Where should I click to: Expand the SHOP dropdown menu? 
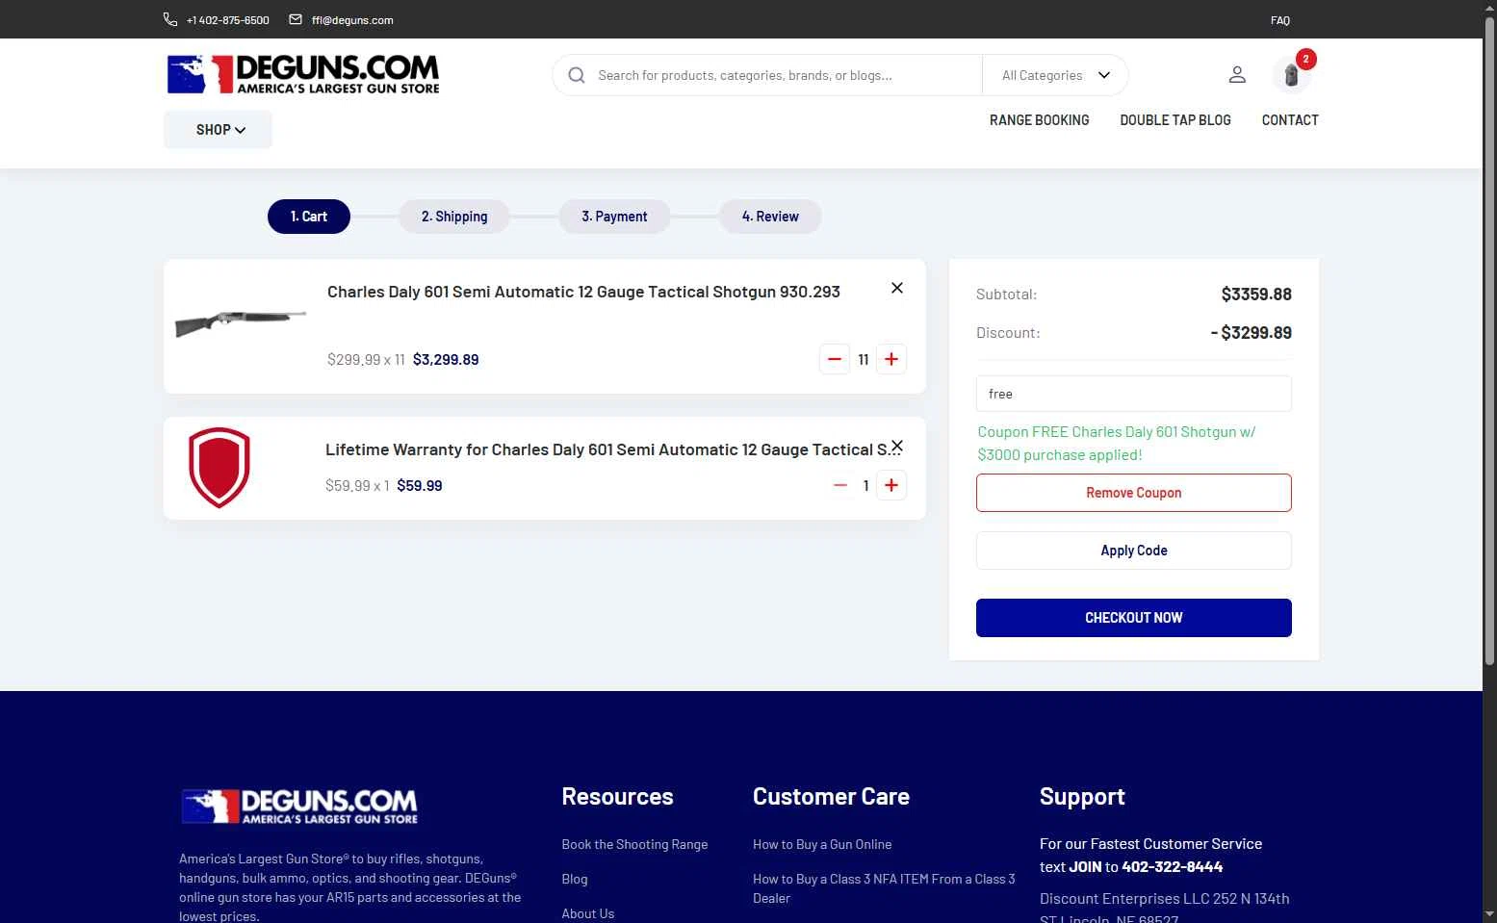[x=219, y=130]
